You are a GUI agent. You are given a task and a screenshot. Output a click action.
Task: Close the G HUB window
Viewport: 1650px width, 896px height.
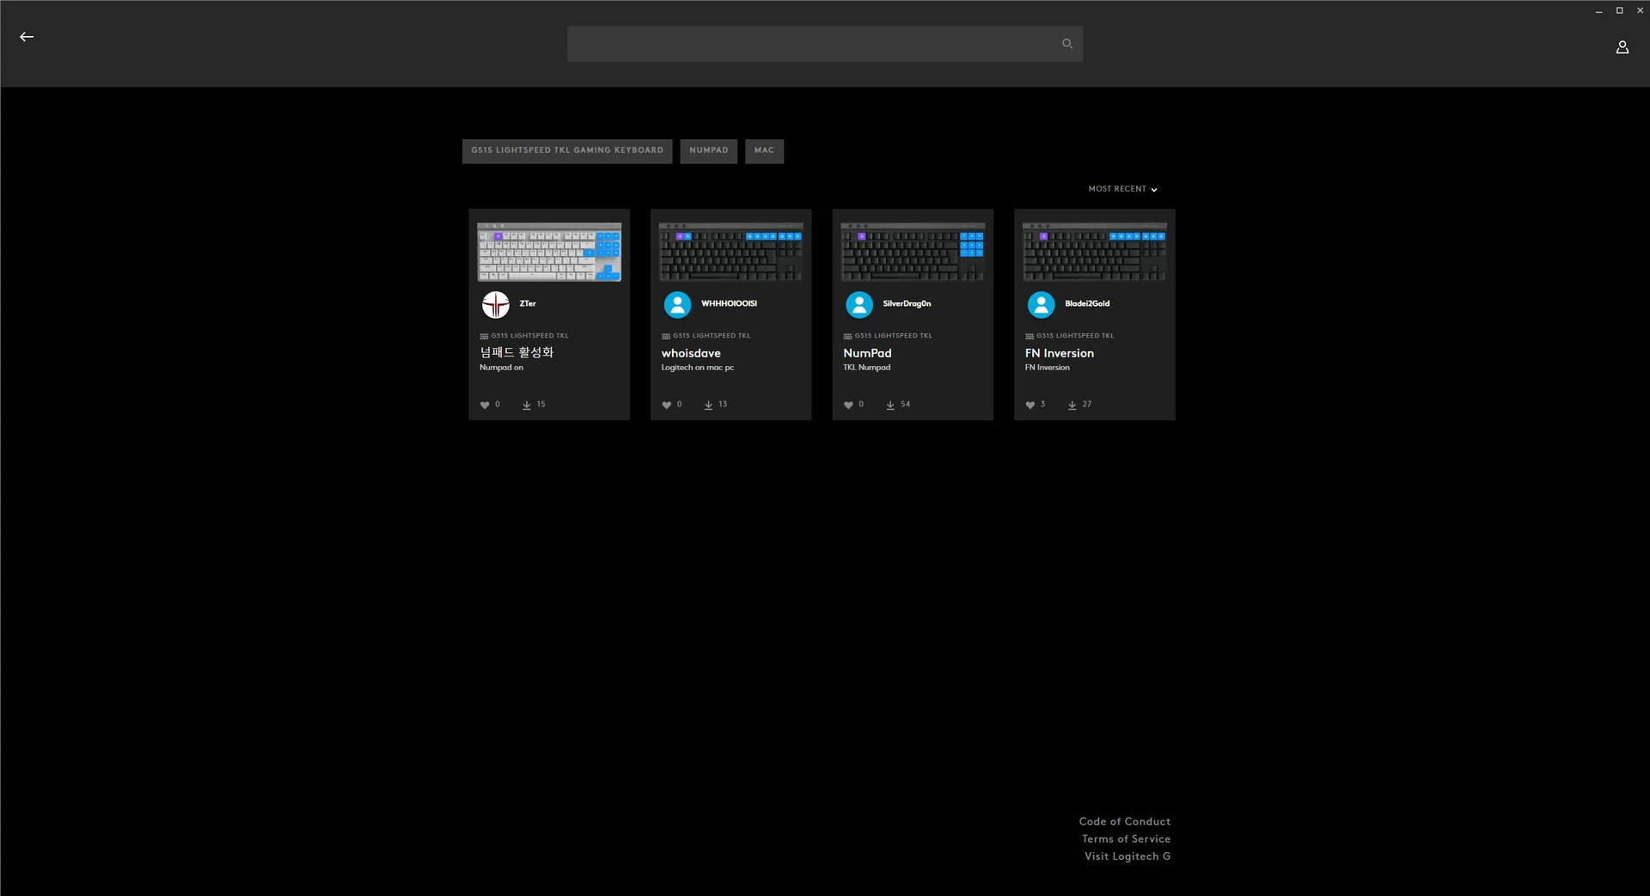(x=1640, y=11)
